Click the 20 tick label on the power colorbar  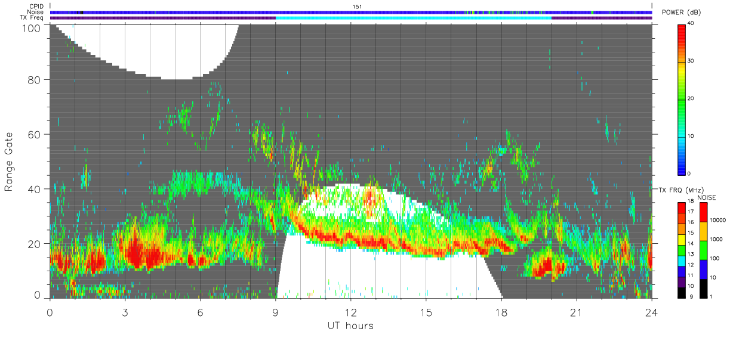[691, 99]
